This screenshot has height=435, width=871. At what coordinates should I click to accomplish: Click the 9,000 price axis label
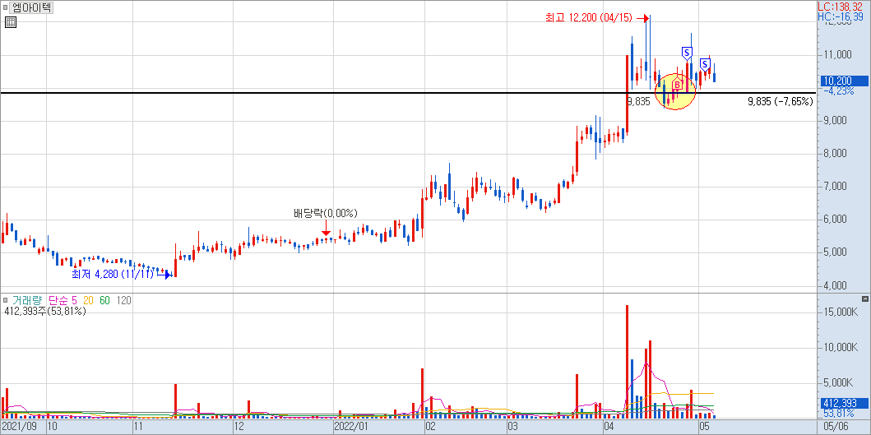click(836, 120)
